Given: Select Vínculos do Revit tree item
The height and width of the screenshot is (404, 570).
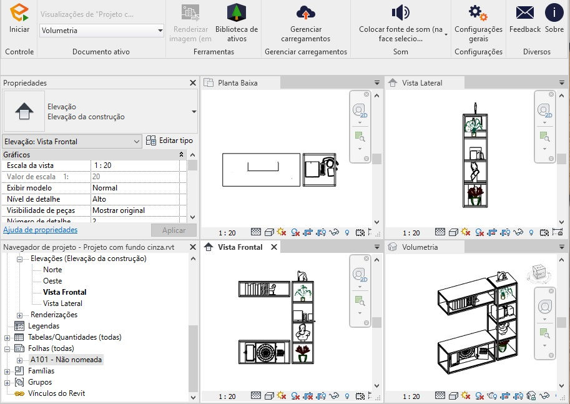Looking at the screenshot, I should click(x=56, y=393).
